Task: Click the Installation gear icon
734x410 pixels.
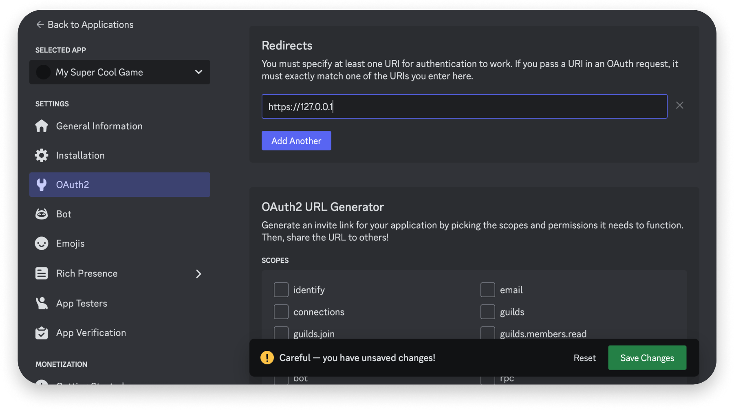Action: [42, 155]
